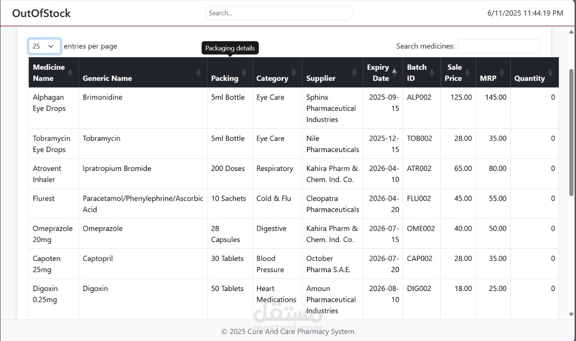
Task: Sort by Category column header
Action: 277,72
